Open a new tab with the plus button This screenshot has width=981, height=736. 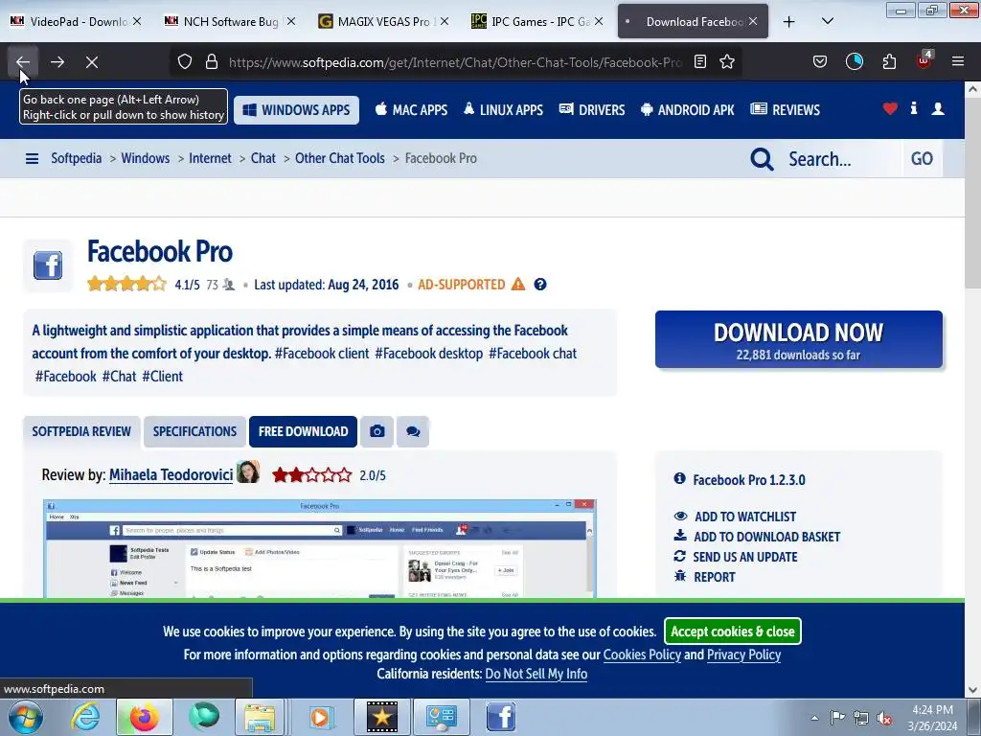point(789,21)
